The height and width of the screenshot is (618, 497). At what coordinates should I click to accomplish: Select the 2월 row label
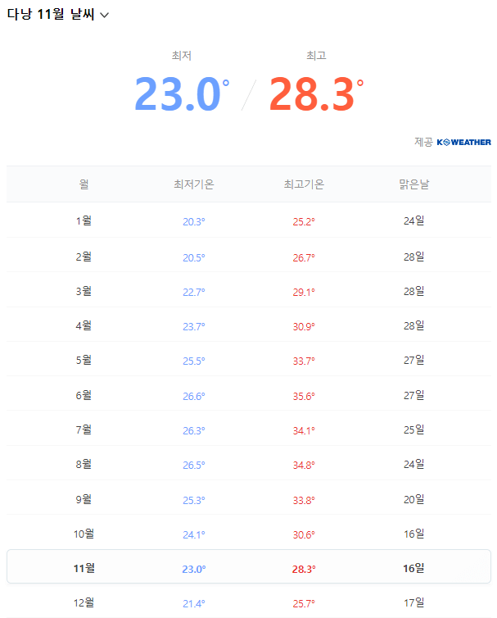[84, 257]
